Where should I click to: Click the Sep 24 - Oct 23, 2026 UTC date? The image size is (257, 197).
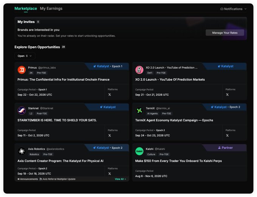click(153, 136)
